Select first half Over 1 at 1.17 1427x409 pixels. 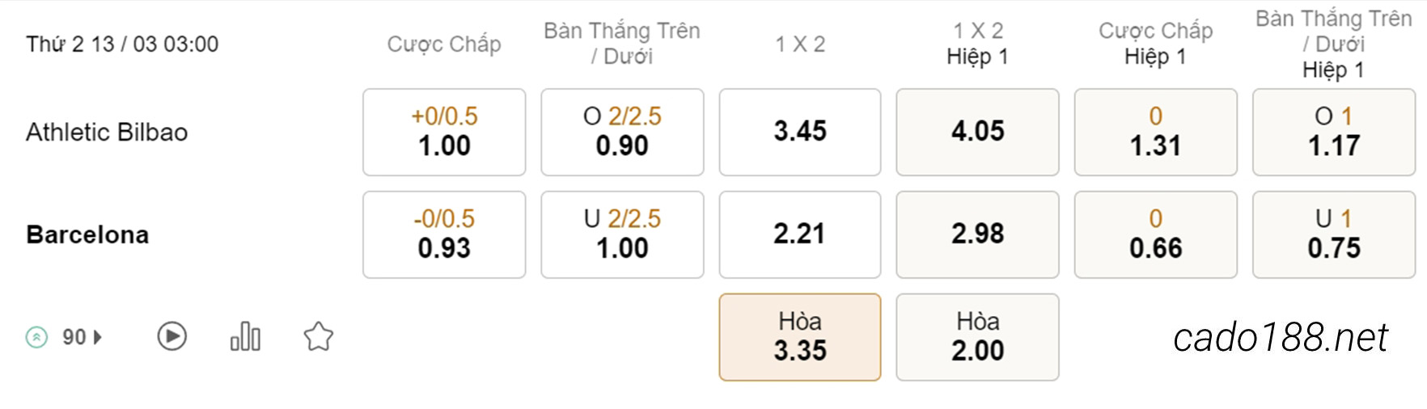(x=1334, y=132)
